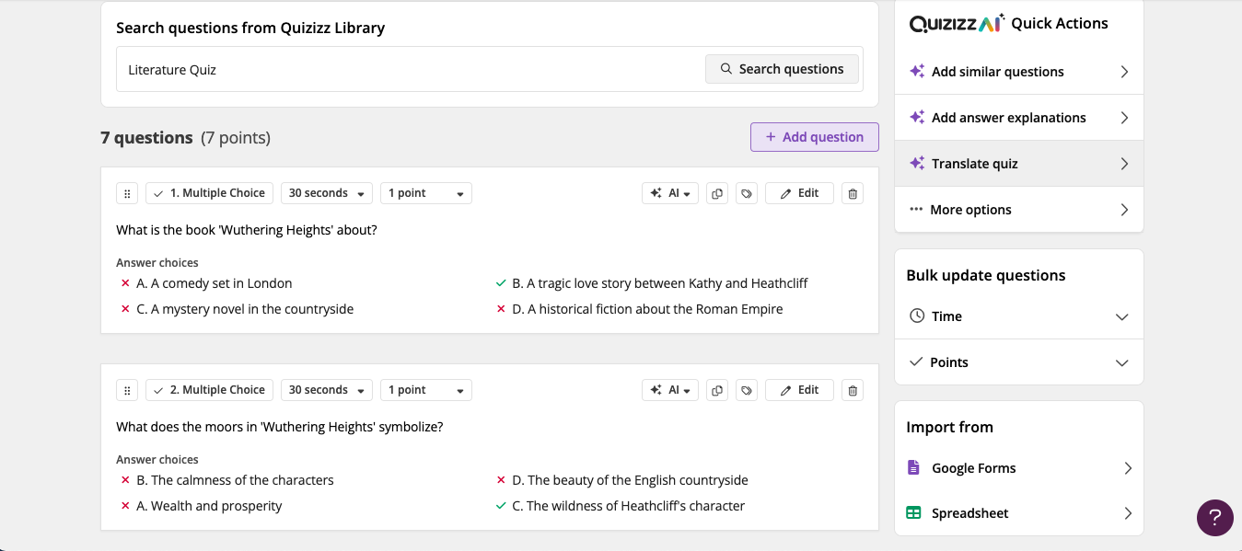The height and width of the screenshot is (551, 1242).
Task: Click the Add similar questions sparkle icon
Action: coord(916,70)
